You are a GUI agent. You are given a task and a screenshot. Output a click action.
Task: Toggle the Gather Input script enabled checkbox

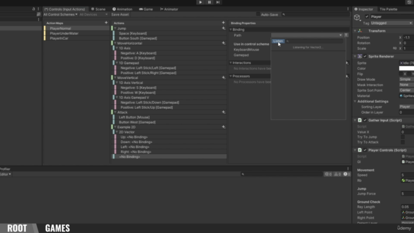[365, 120]
